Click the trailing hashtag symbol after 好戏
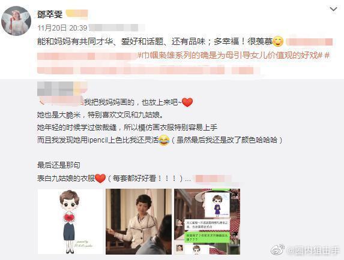The image size is (344, 260). coord(327,55)
